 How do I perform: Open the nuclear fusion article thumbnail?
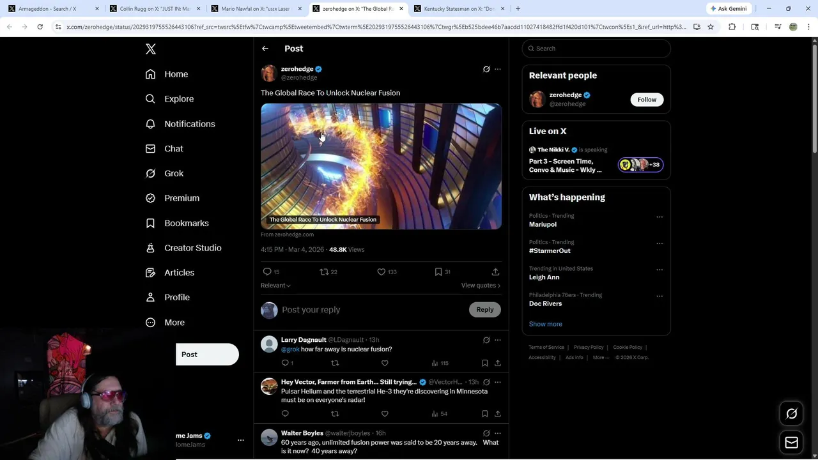[x=381, y=166]
